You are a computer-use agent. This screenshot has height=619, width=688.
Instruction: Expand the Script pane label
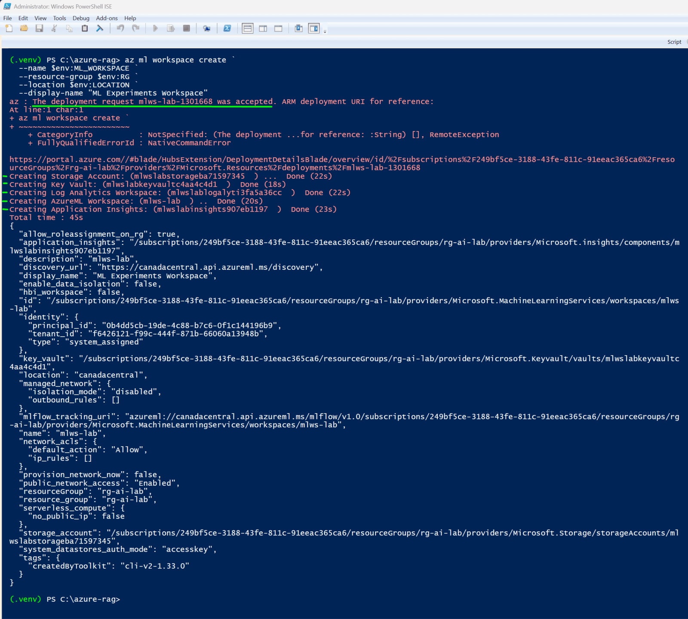pos(674,42)
